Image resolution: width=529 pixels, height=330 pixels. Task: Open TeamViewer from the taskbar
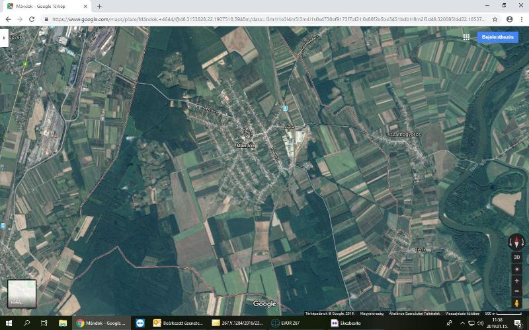[x=140, y=323]
